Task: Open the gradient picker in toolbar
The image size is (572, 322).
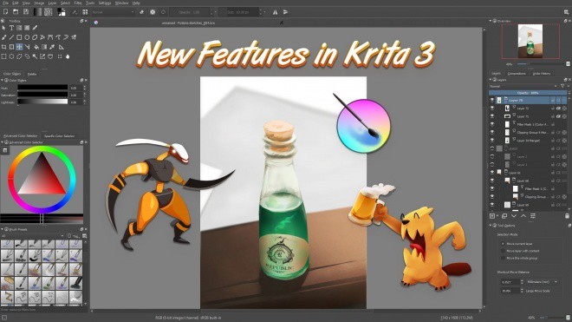Action: pos(37,12)
